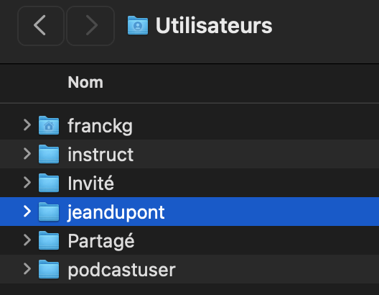Select the franckg row name
Viewport: 379px width, 295px height.
click(100, 126)
